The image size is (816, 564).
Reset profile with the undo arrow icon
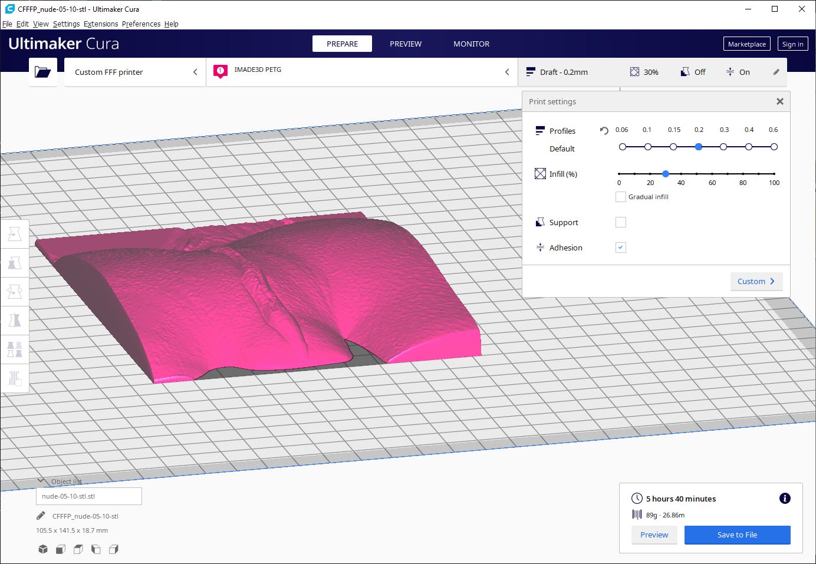[604, 130]
